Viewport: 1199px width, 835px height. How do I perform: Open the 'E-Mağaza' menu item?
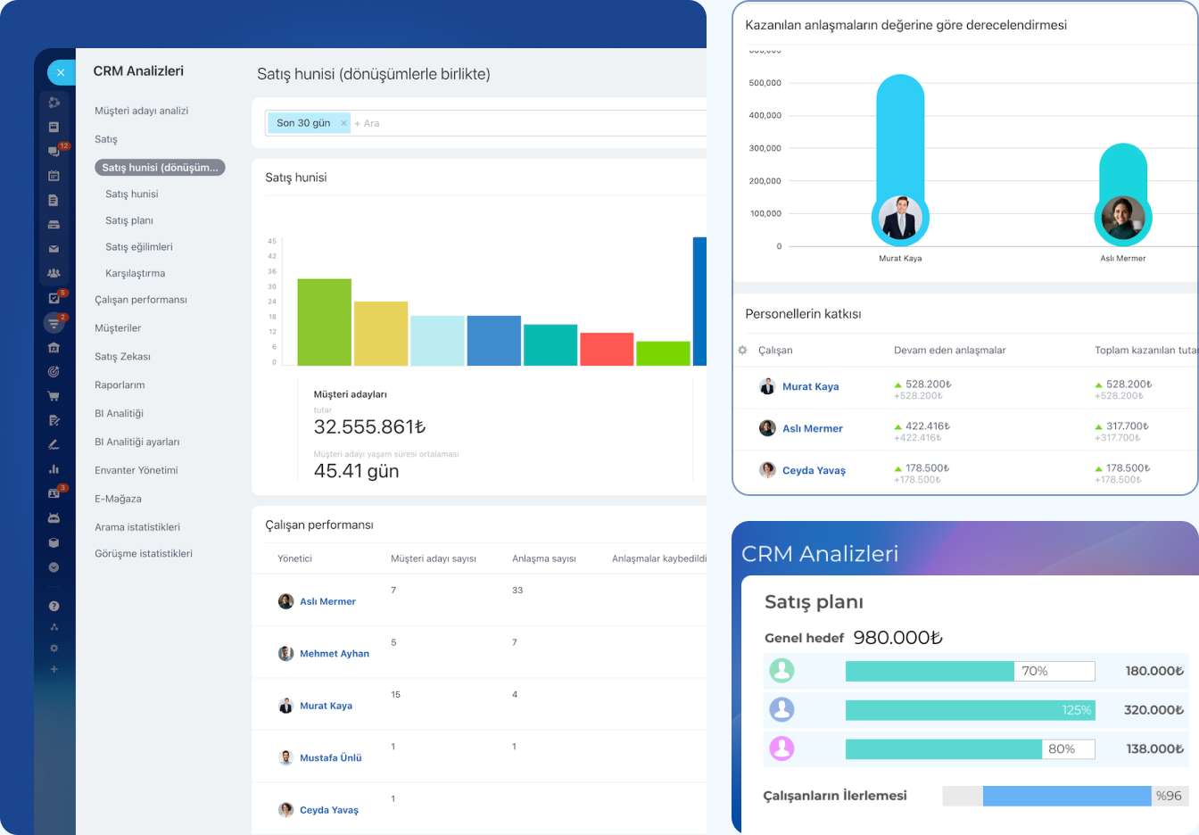coord(119,500)
